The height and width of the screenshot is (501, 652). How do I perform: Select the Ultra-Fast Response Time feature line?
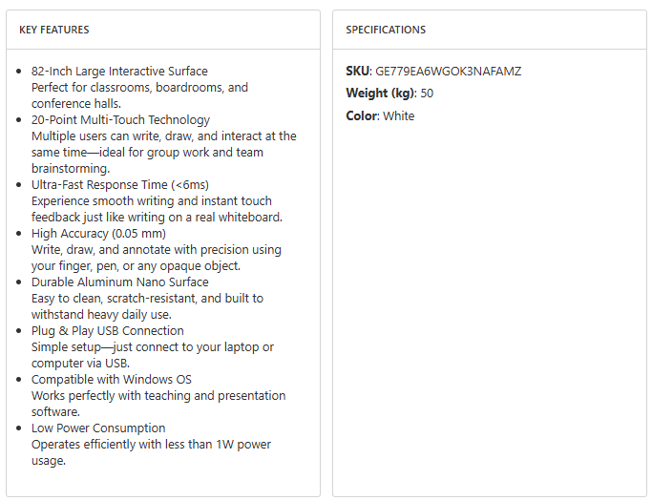[119, 185]
